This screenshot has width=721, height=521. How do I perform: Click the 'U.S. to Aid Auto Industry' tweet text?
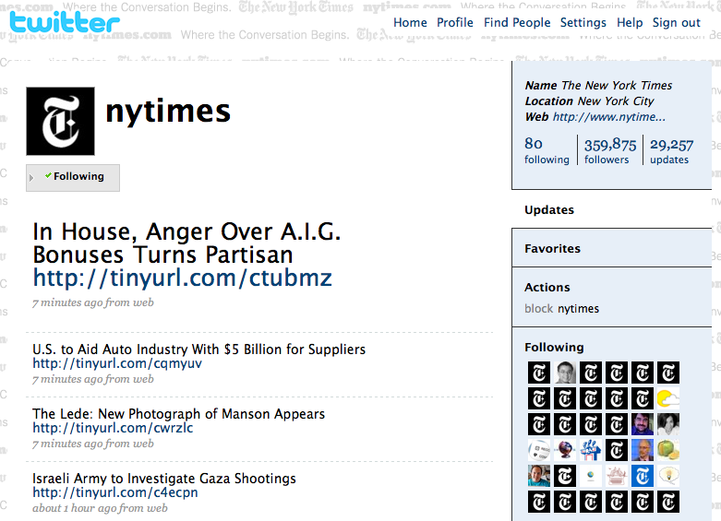coord(198,349)
